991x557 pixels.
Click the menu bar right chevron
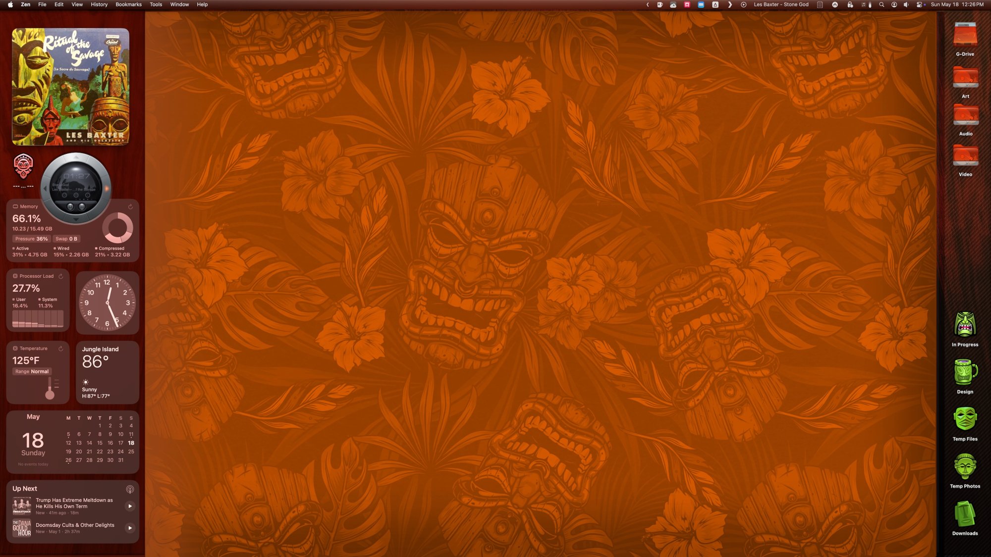point(729,4)
